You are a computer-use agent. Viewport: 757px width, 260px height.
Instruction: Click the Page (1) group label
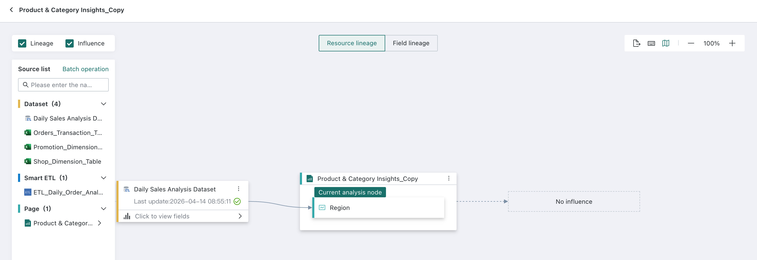[37, 209]
